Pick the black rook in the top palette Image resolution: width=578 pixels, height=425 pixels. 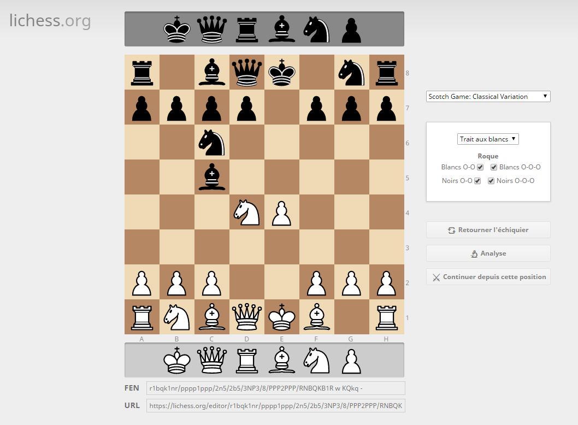pyautogui.click(x=246, y=28)
